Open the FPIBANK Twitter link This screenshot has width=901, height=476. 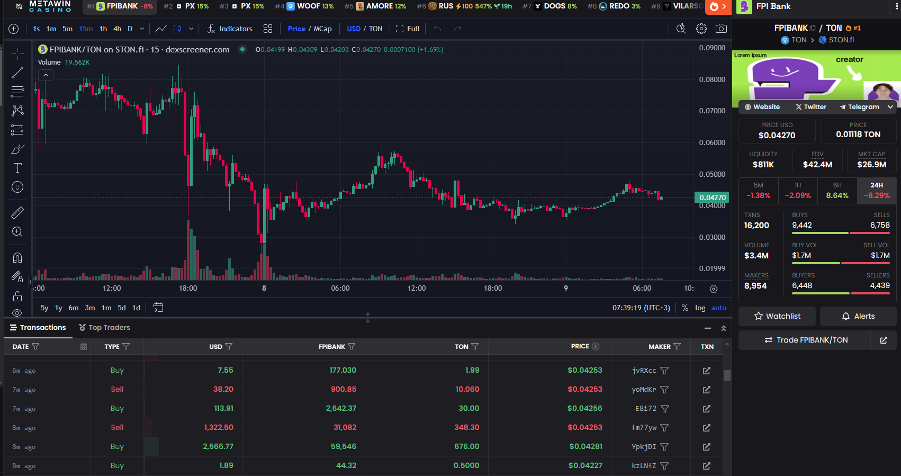(x=811, y=107)
